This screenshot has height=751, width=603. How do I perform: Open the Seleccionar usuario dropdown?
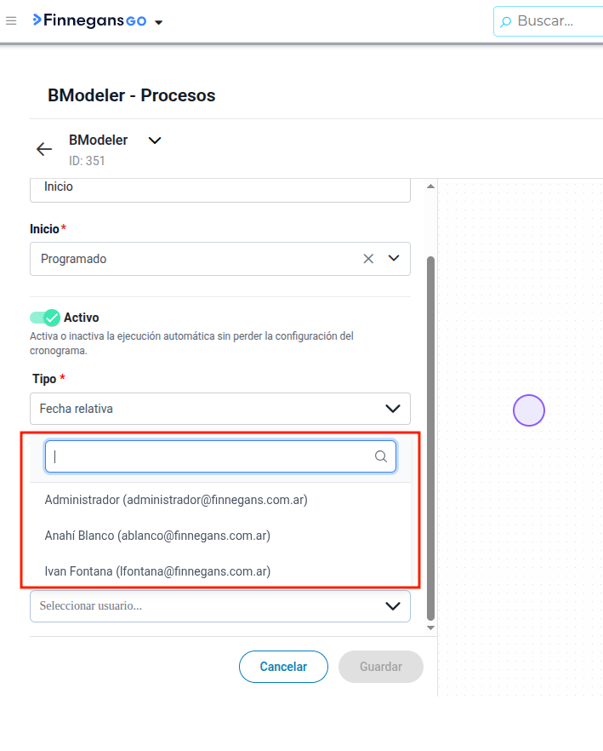[x=220, y=606]
